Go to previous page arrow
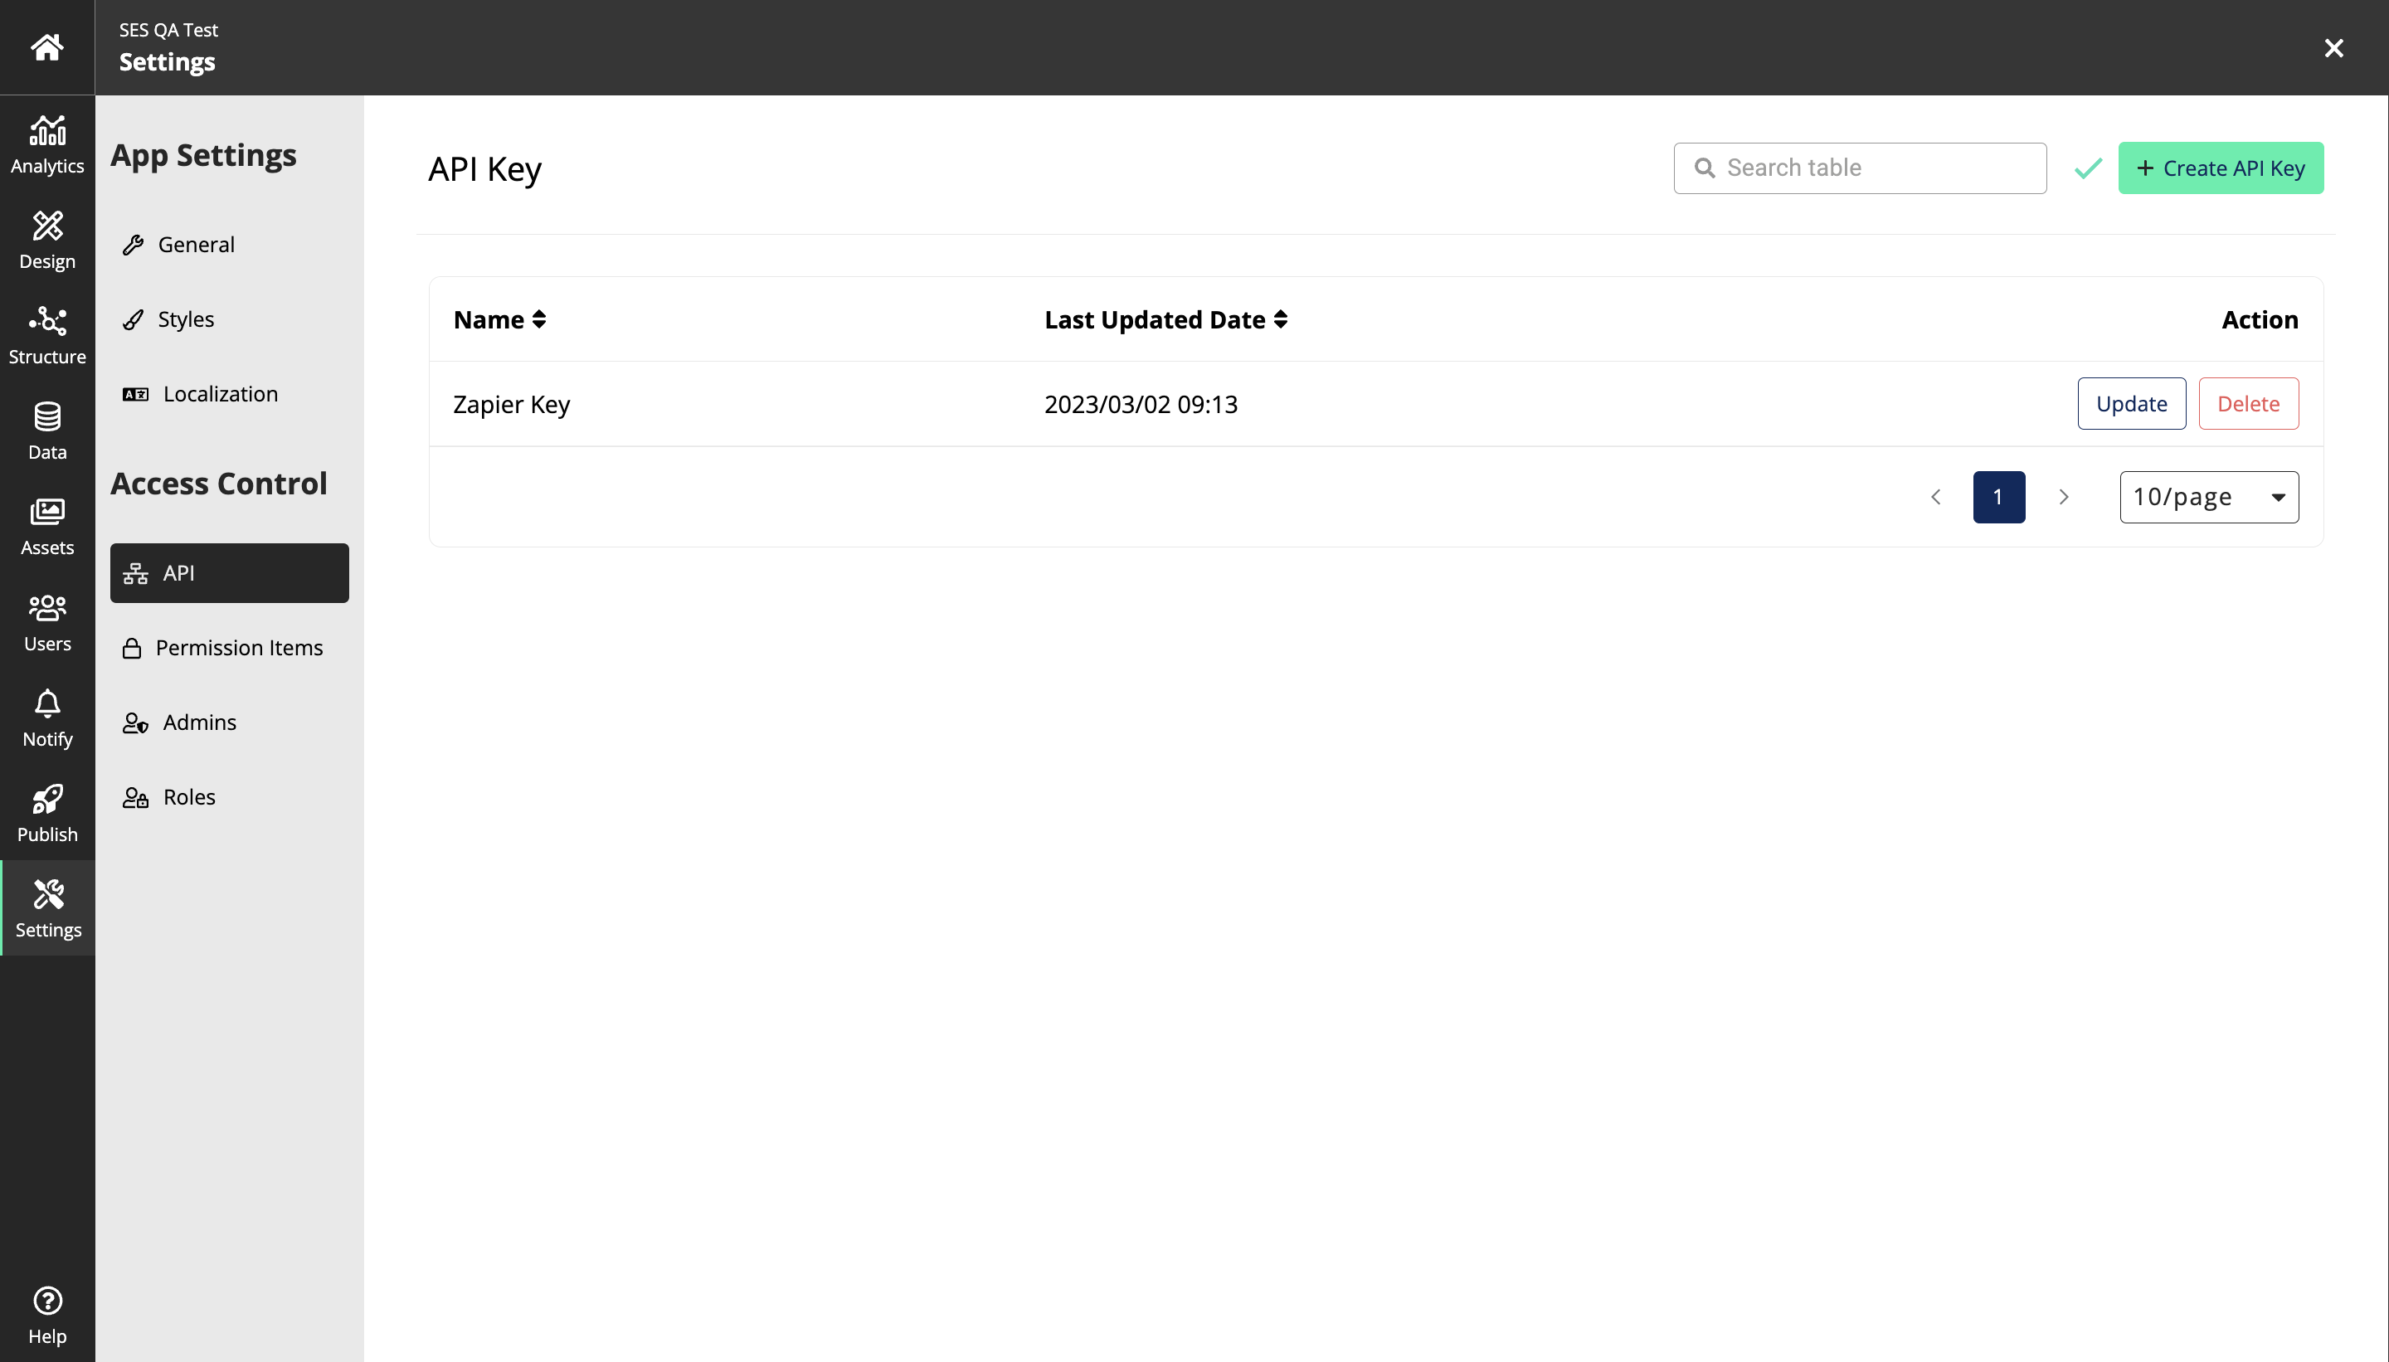This screenshot has height=1362, width=2389. (x=1935, y=497)
